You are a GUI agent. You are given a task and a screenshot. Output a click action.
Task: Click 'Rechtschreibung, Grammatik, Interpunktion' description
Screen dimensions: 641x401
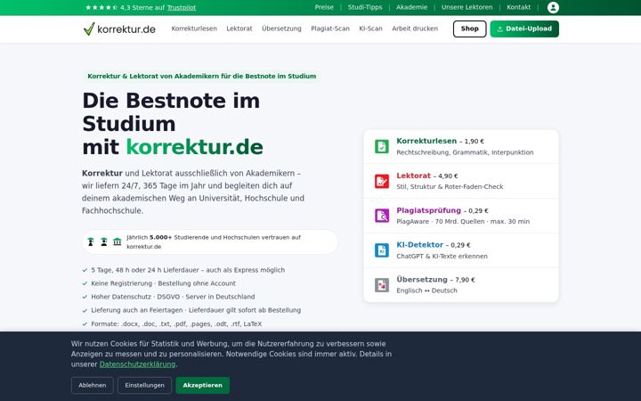(465, 152)
